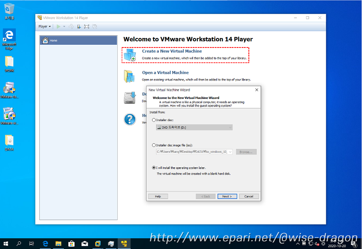
Task: Click the blank hard disk description text
Action: (x=194, y=174)
